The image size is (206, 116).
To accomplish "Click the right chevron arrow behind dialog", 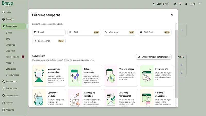I will click(x=182, y=30).
